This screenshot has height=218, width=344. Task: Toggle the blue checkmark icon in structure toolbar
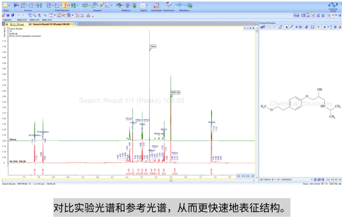[335, 27]
